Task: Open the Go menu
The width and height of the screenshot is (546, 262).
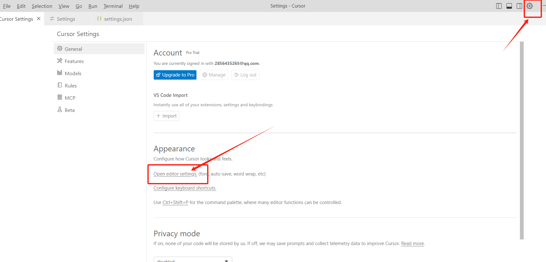Action: 79,6
